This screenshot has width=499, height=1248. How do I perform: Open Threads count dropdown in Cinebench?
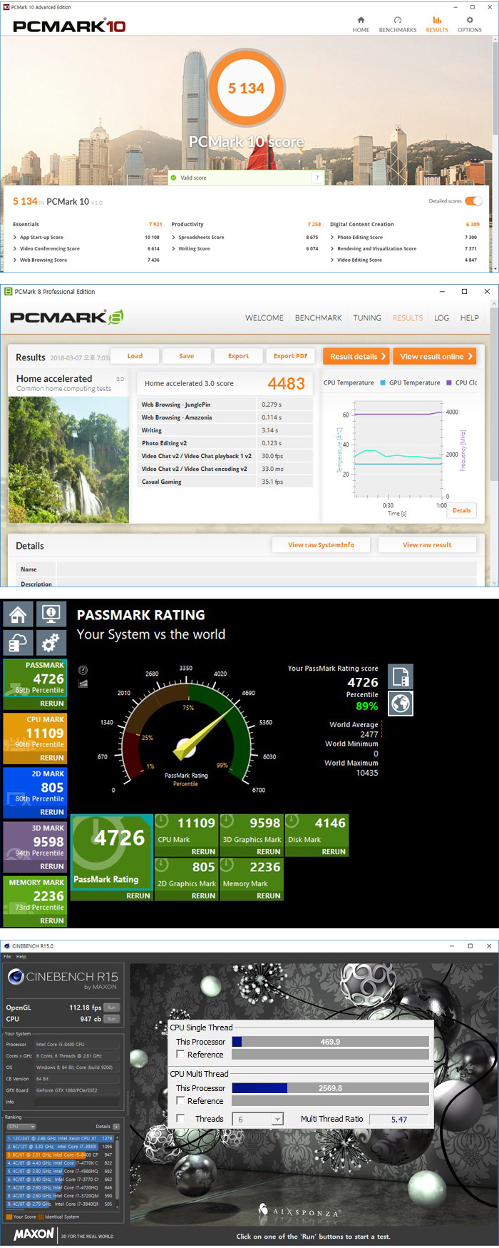coord(259,1119)
